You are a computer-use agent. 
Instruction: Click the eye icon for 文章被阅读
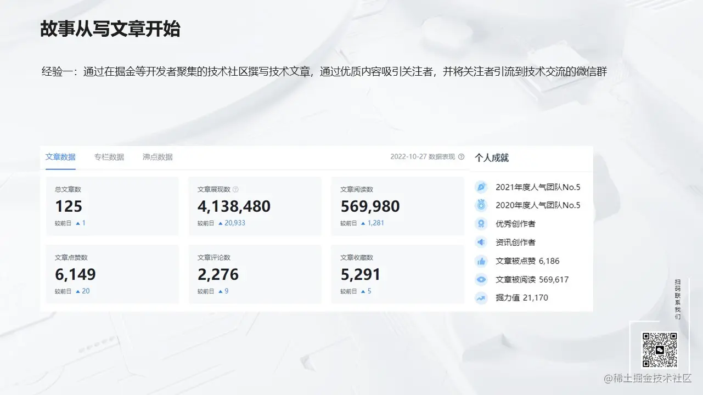pos(481,279)
